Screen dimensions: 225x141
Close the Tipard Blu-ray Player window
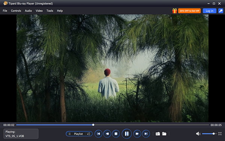(x=219, y=4)
